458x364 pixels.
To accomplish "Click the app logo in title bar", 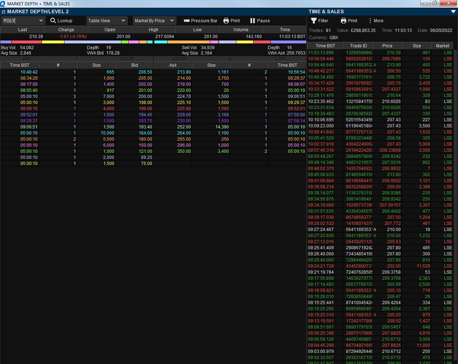I will point(3,4).
